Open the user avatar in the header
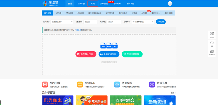 [x=170, y=4]
